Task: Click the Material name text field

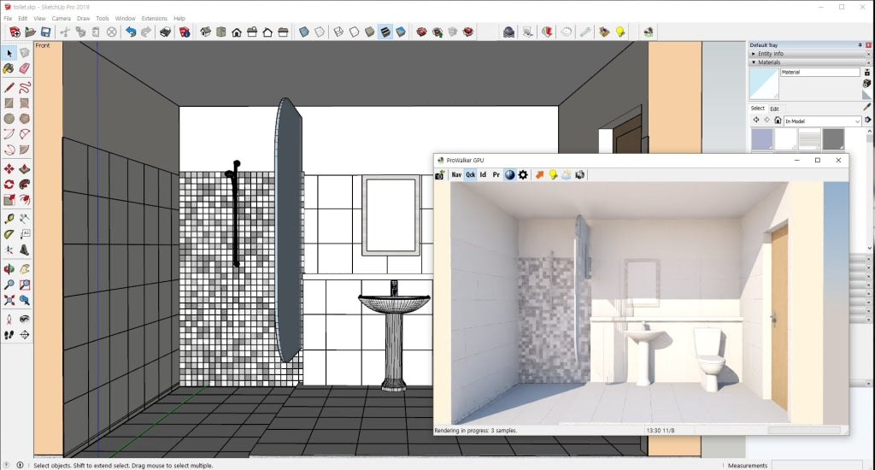Action: tap(819, 73)
